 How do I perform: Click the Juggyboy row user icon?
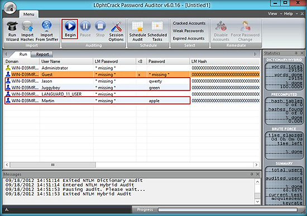tap(8, 87)
